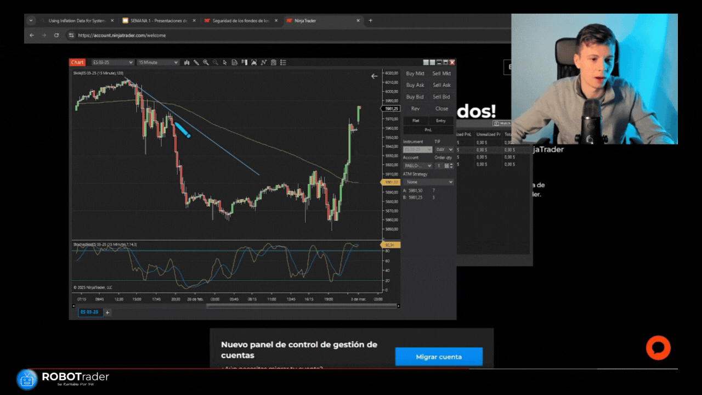Close the SEMANA 1 Presentaciones tab
This screenshot has height=395, width=702.
193,20
